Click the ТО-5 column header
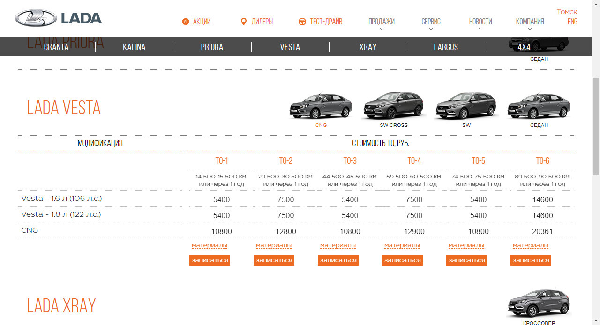 479,161
